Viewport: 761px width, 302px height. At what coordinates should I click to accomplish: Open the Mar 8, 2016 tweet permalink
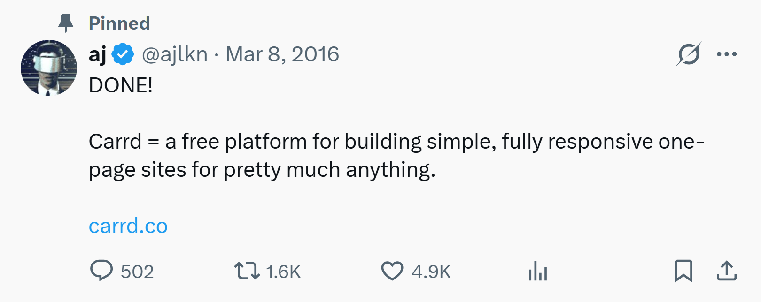(x=282, y=53)
